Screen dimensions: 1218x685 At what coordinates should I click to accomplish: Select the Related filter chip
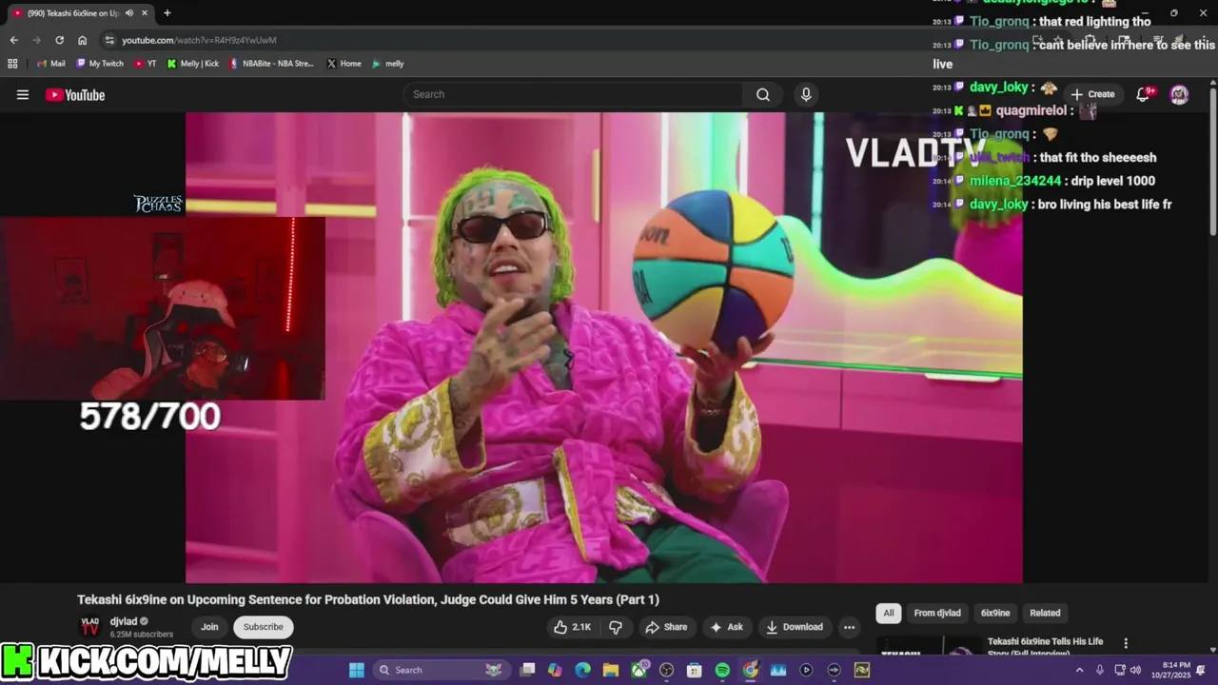pos(1045,613)
